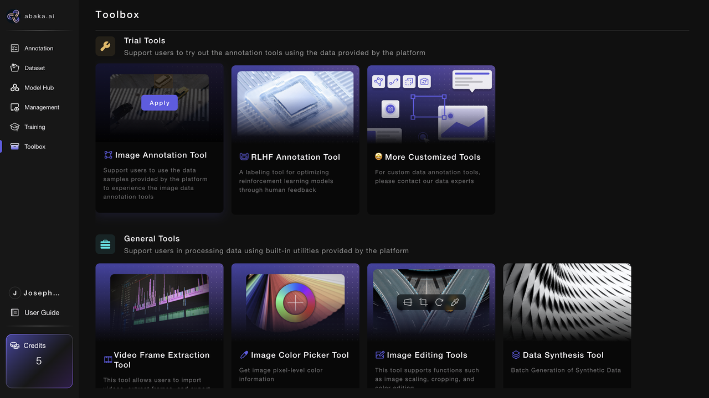Click the RLHF chip thumbnail image

click(x=295, y=104)
